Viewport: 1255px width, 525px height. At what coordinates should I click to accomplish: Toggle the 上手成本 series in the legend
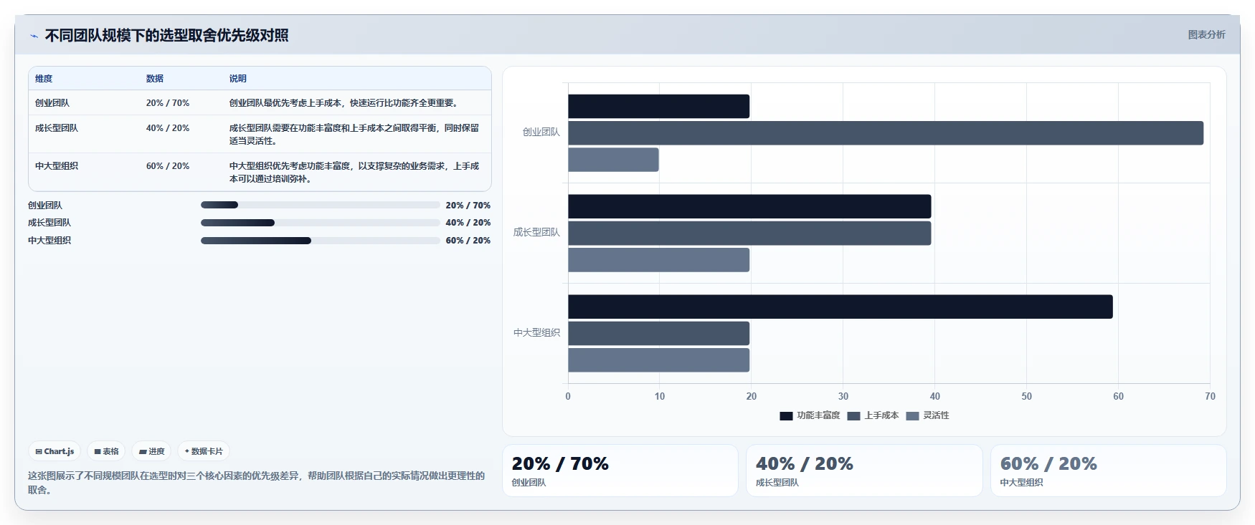tap(873, 415)
